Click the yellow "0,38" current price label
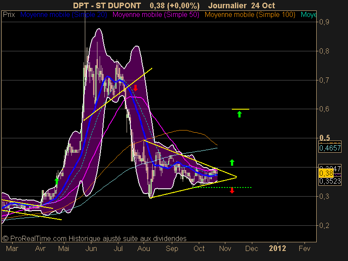348x261 pixels. tap(326, 173)
